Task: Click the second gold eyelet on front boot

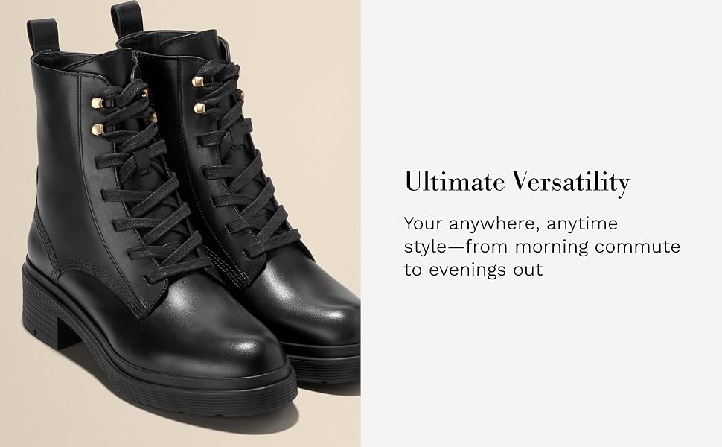Action: 98,130
